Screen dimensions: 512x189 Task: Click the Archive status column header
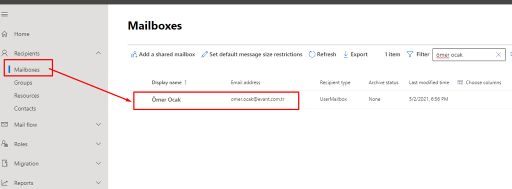tap(383, 82)
